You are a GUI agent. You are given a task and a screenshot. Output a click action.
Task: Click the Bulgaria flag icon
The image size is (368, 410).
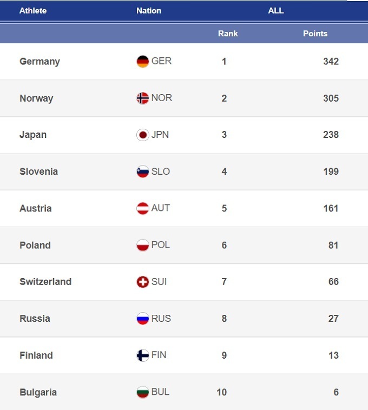[x=142, y=392]
